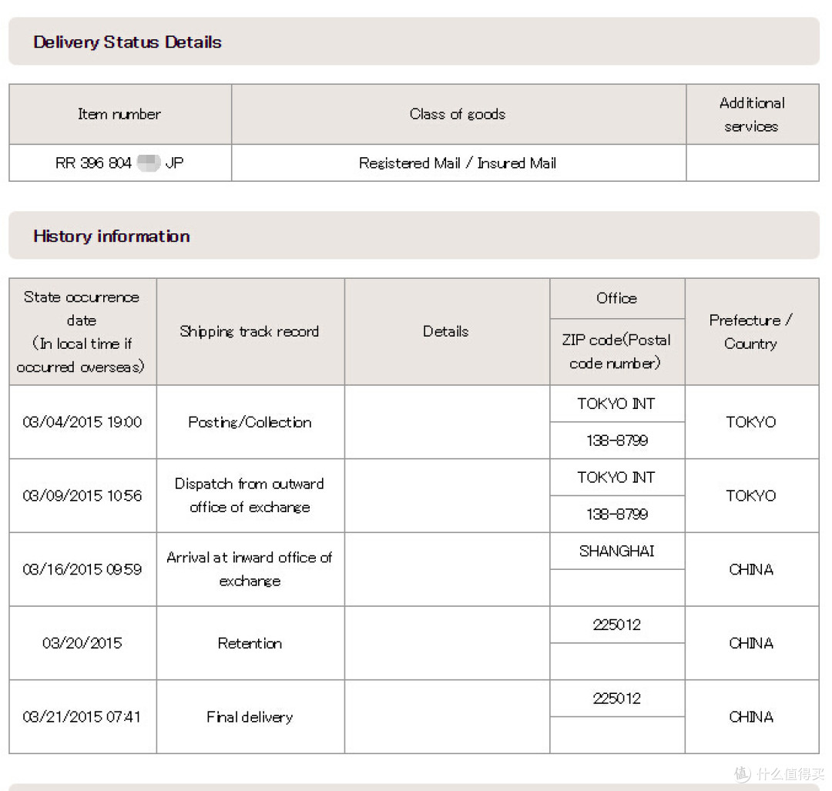This screenshot has width=832, height=791.
Task: Click the watermark logo at bottom right
Action: pos(778,774)
